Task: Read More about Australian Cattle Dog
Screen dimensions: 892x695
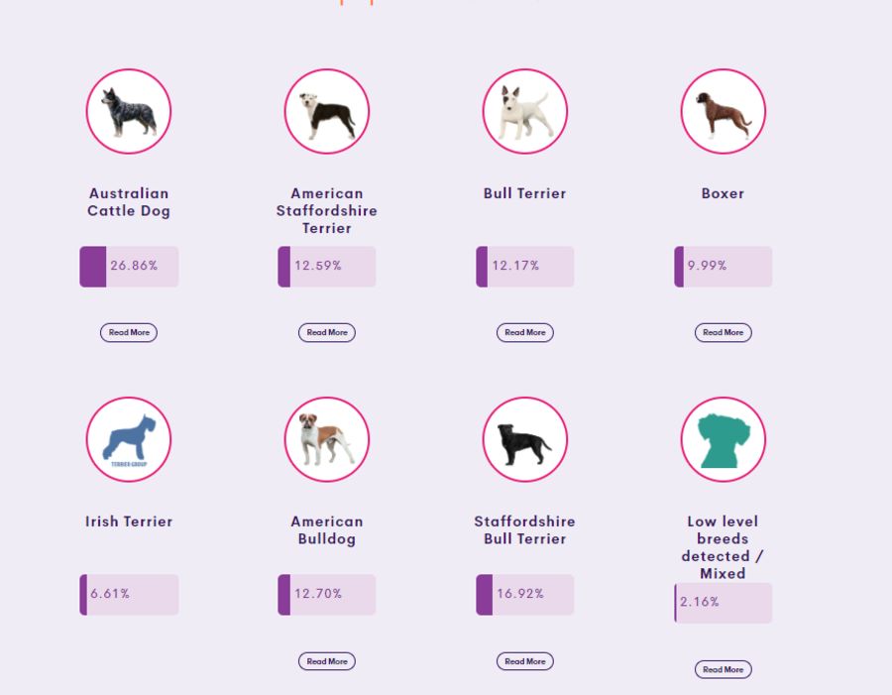Action: pos(129,332)
